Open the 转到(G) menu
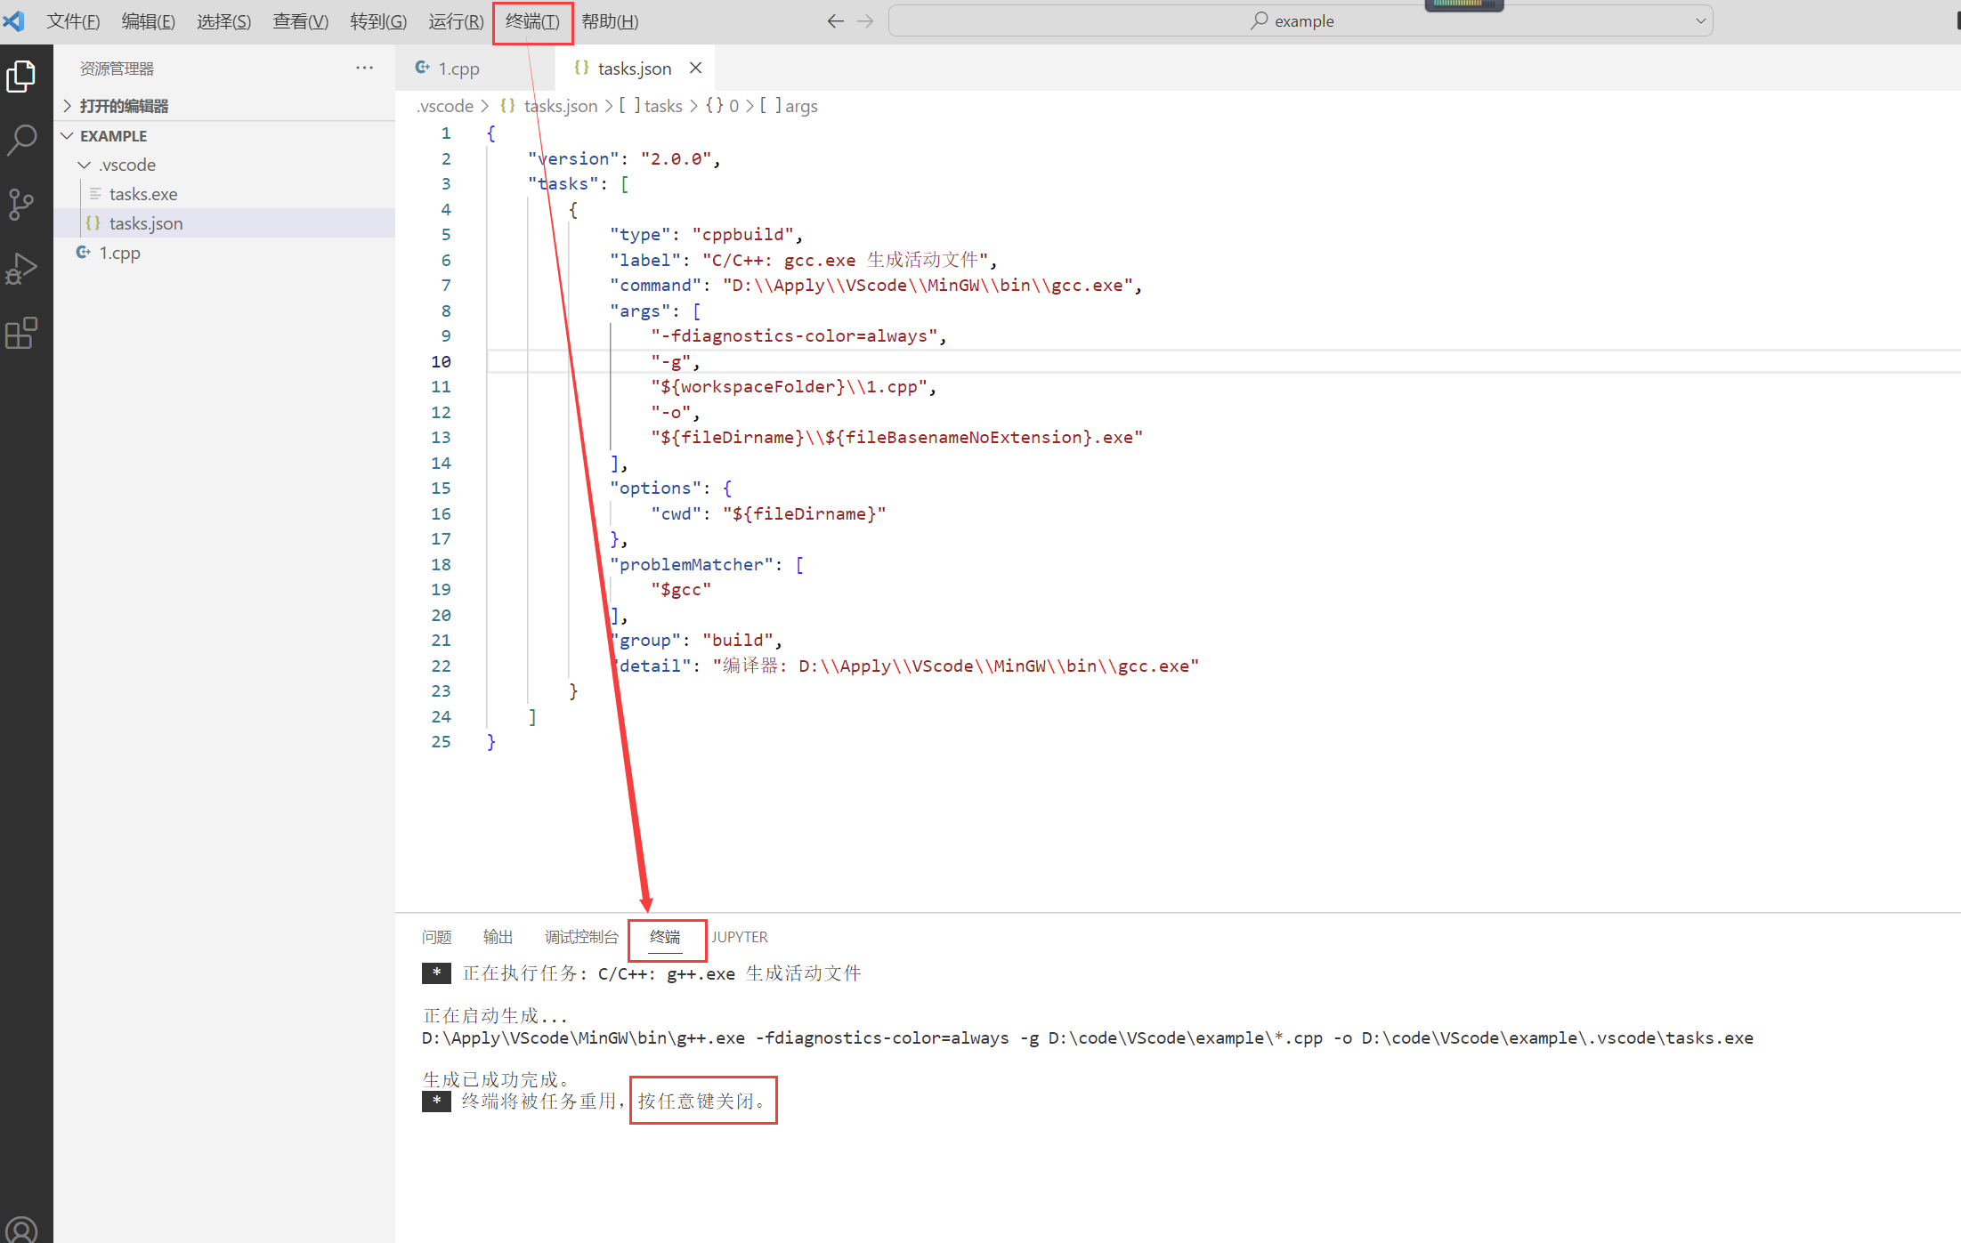Image resolution: width=1961 pixels, height=1243 pixels. 378,21
